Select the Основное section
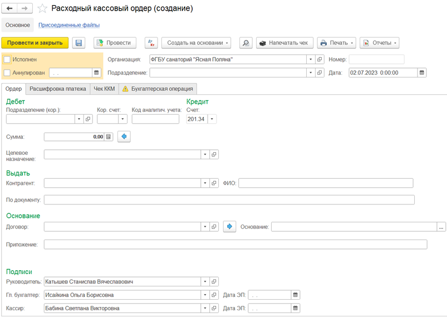This screenshot has width=447, height=317. point(18,25)
